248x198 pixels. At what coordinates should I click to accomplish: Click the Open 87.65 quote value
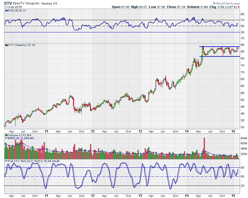(121, 7)
